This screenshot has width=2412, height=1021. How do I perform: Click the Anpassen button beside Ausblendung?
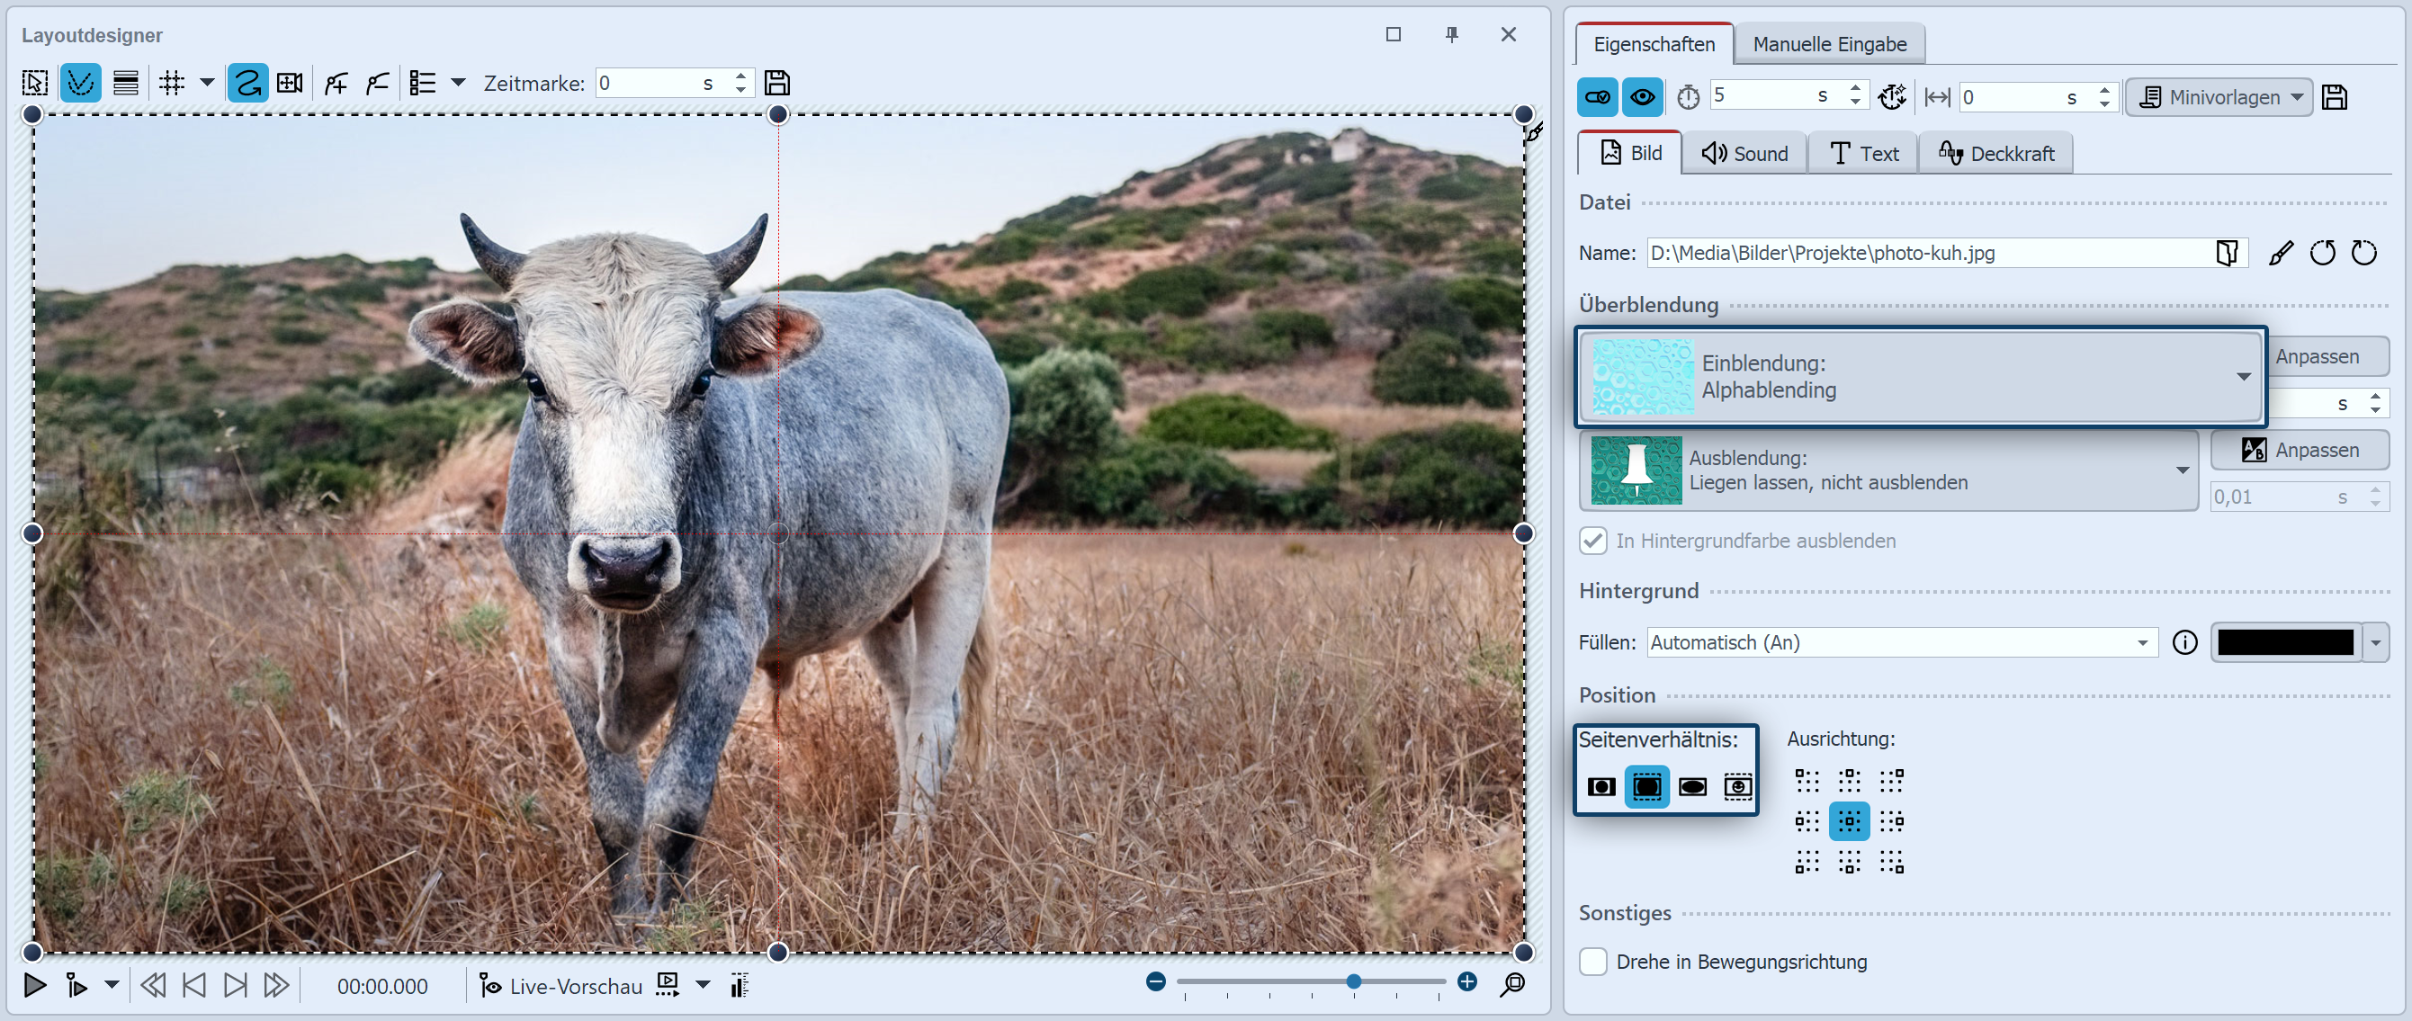point(2300,450)
